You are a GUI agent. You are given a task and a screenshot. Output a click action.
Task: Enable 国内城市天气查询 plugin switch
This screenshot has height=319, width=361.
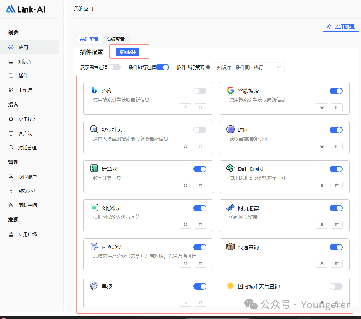pyautogui.click(x=336, y=286)
